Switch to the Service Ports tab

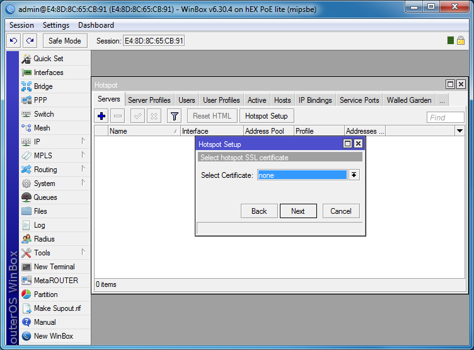(359, 100)
